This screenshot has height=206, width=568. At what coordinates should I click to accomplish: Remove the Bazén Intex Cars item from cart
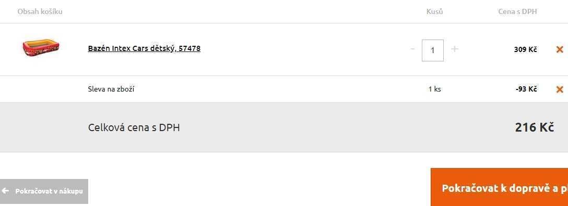click(x=559, y=50)
